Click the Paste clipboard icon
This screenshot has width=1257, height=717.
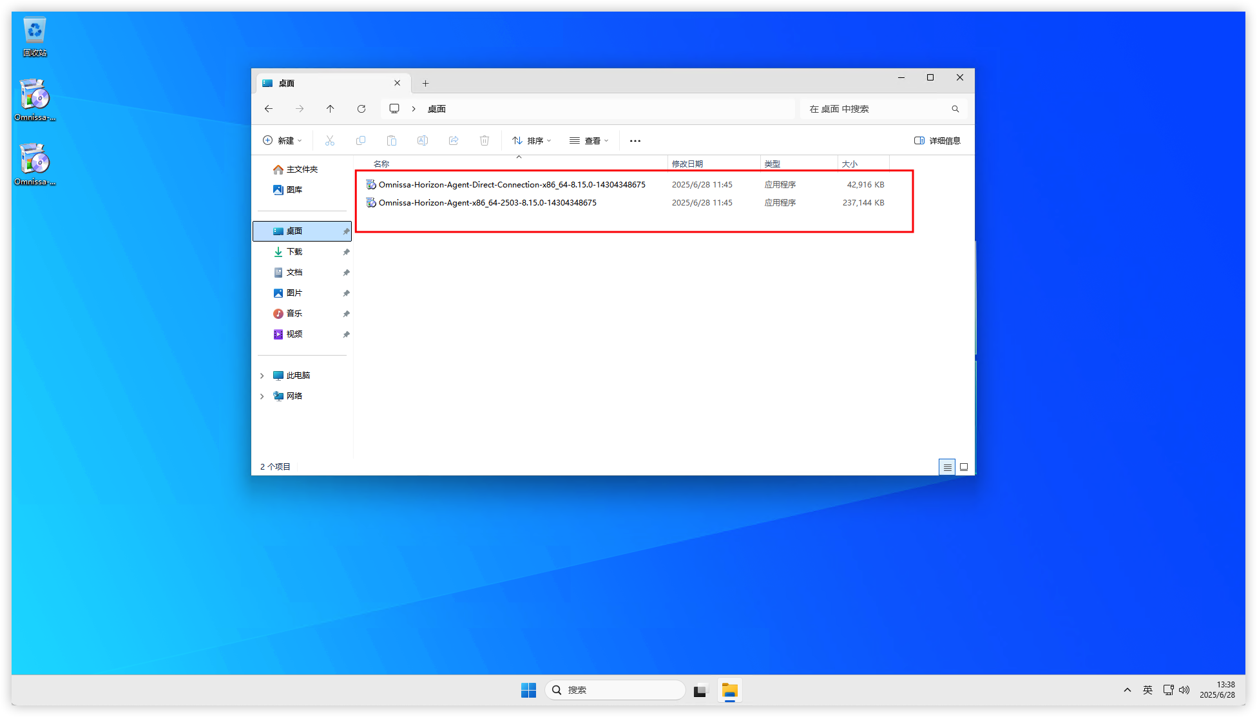pyautogui.click(x=392, y=140)
